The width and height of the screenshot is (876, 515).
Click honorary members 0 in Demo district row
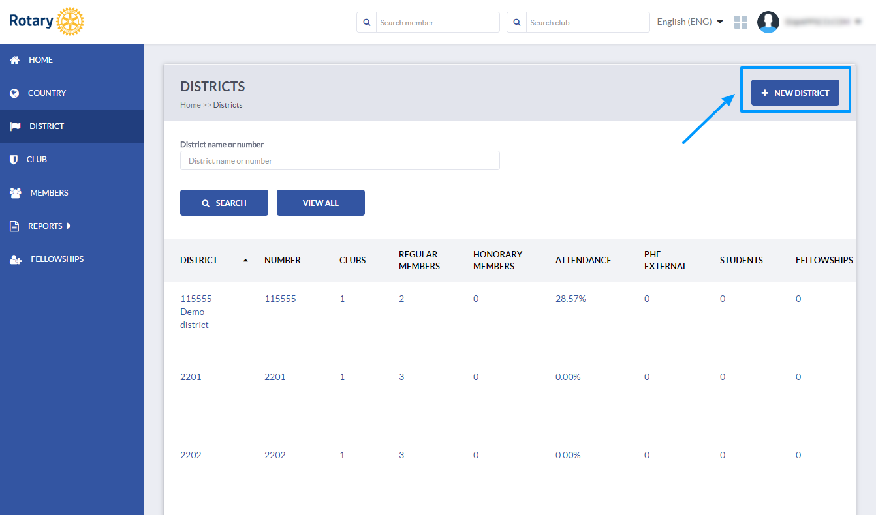click(x=476, y=299)
